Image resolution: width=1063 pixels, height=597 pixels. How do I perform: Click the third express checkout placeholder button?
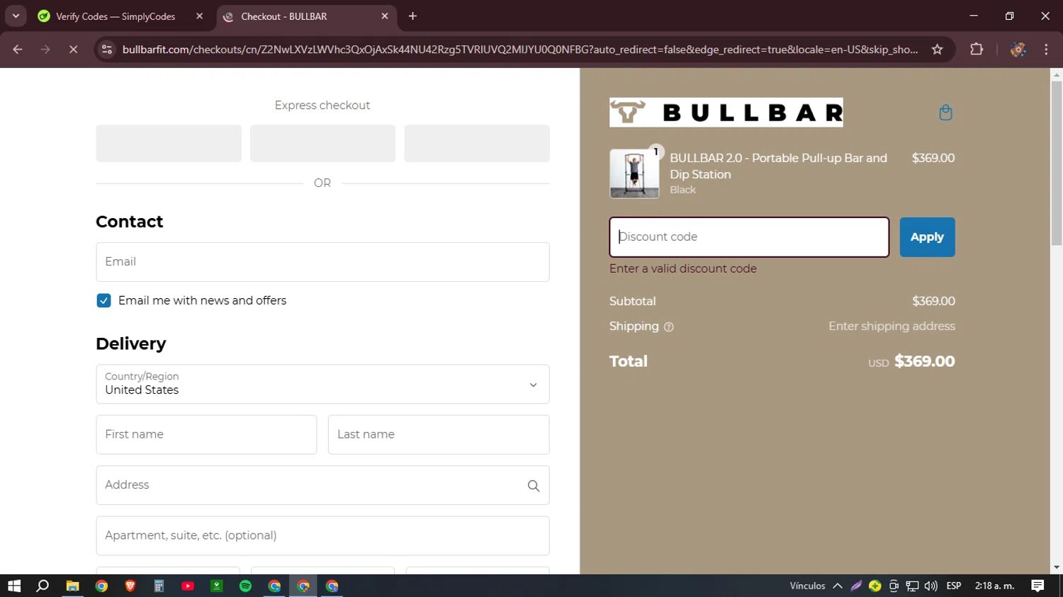coord(477,143)
